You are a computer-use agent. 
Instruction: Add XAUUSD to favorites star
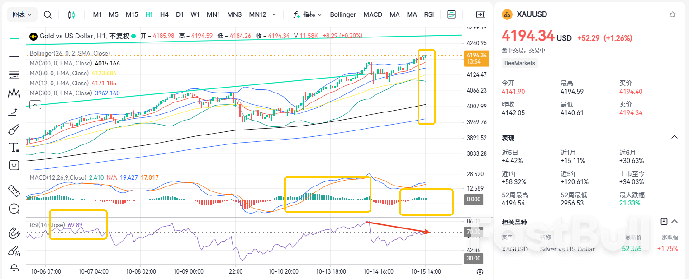(x=673, y=14)
